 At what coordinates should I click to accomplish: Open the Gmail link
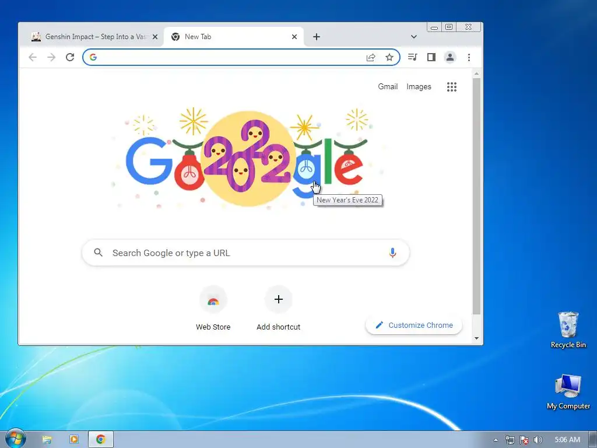388,86
